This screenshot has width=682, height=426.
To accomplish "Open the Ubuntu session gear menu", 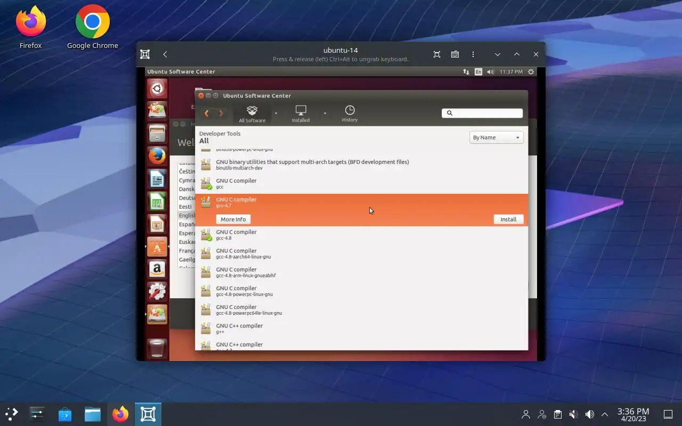I will [x=531, y=71].
